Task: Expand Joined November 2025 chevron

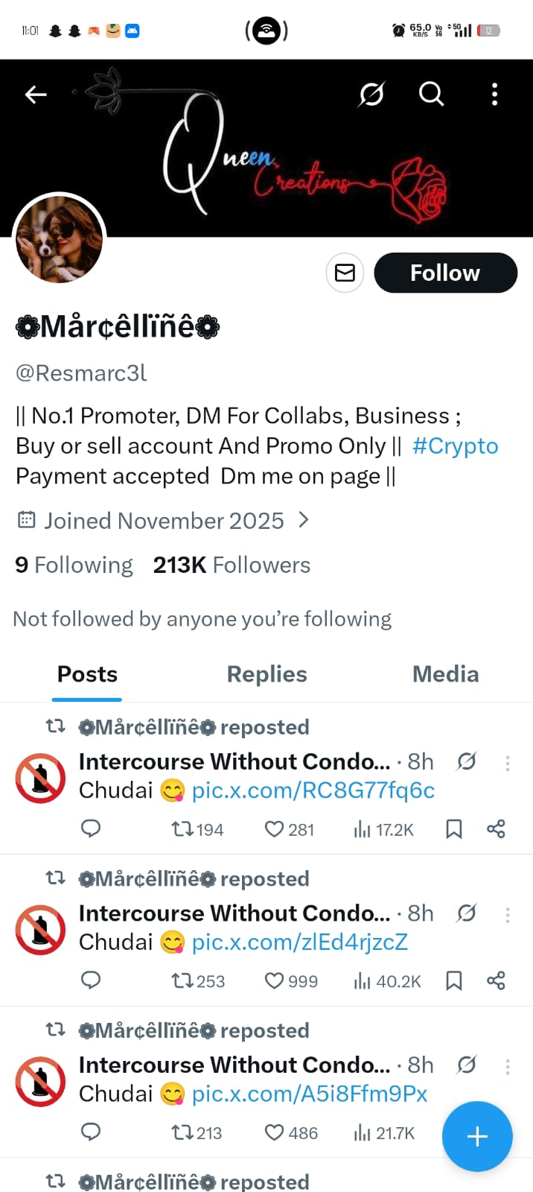Action: 303,520
